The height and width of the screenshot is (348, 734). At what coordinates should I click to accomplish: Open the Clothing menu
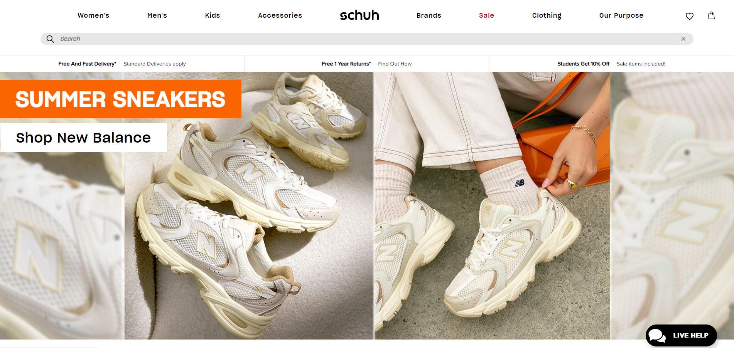click(547, 15)
